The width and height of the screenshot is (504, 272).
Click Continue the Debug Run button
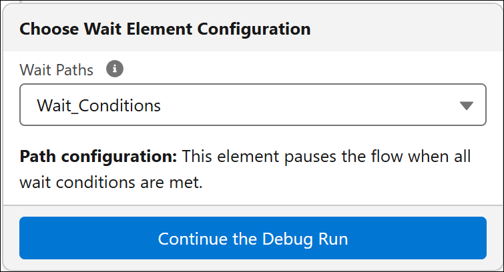click(x=253, y=238)
